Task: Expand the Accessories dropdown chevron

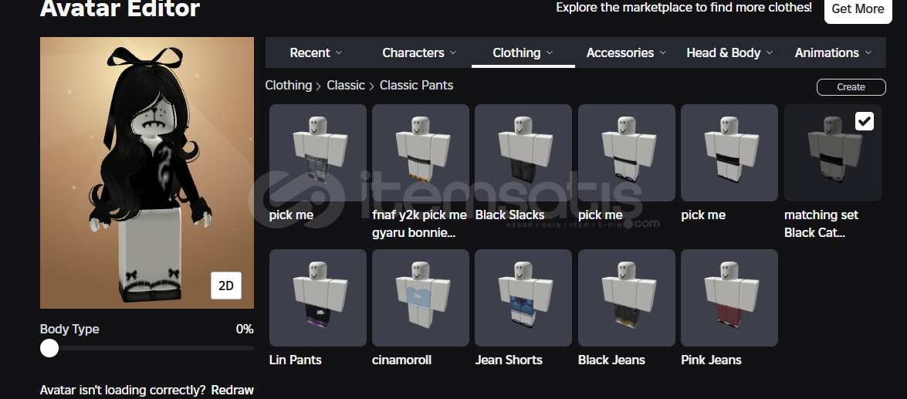Action: pyautogui.click(x=663, y=52)
